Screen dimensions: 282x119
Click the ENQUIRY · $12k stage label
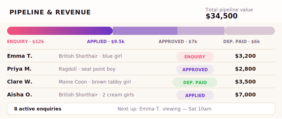click(x=25, y=42)
